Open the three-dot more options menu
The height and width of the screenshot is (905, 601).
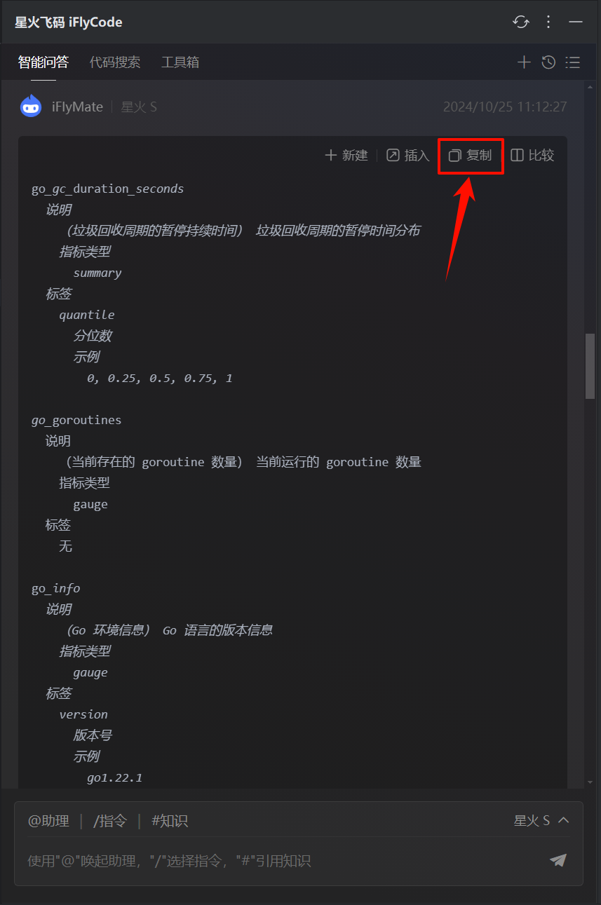pyautogui.click(x=548, y=22)
